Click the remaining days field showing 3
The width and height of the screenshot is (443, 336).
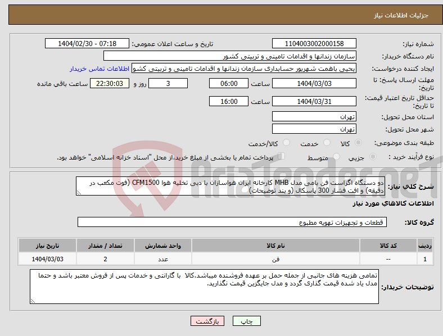(168, 83)
